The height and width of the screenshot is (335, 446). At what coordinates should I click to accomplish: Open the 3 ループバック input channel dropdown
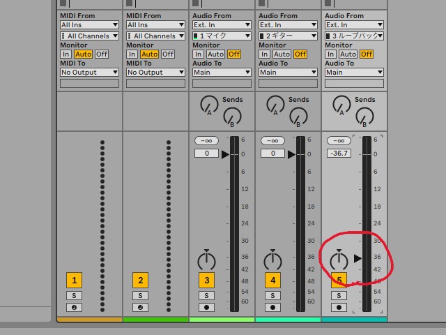point(353,36)
